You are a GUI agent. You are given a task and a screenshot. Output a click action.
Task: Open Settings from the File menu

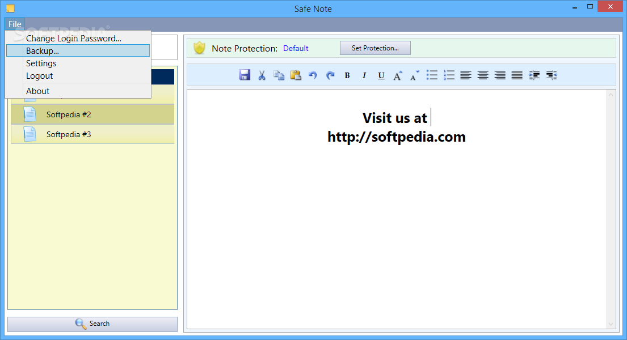78,63
